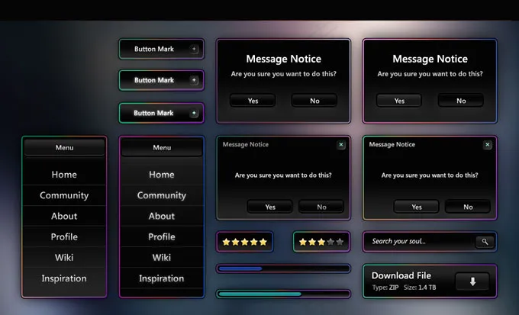Collapse the leftmost panel using its Menu header
Screen dimensions: 519x315
(64, 147)
